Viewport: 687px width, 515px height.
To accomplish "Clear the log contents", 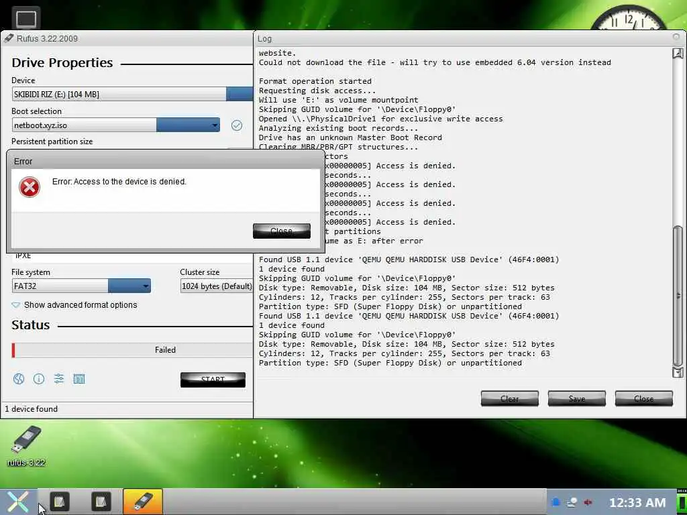I will [510, 398].
